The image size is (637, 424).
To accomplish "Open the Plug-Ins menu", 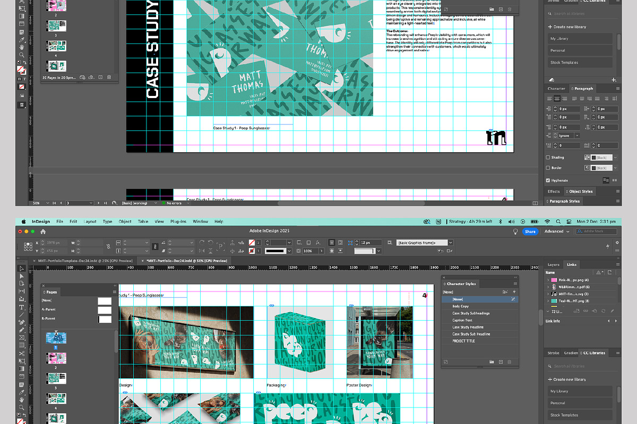I will point(179,222).
